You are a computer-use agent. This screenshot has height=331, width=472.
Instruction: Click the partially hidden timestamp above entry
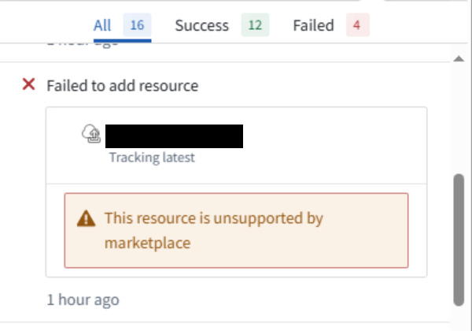(x=83, y=45)
